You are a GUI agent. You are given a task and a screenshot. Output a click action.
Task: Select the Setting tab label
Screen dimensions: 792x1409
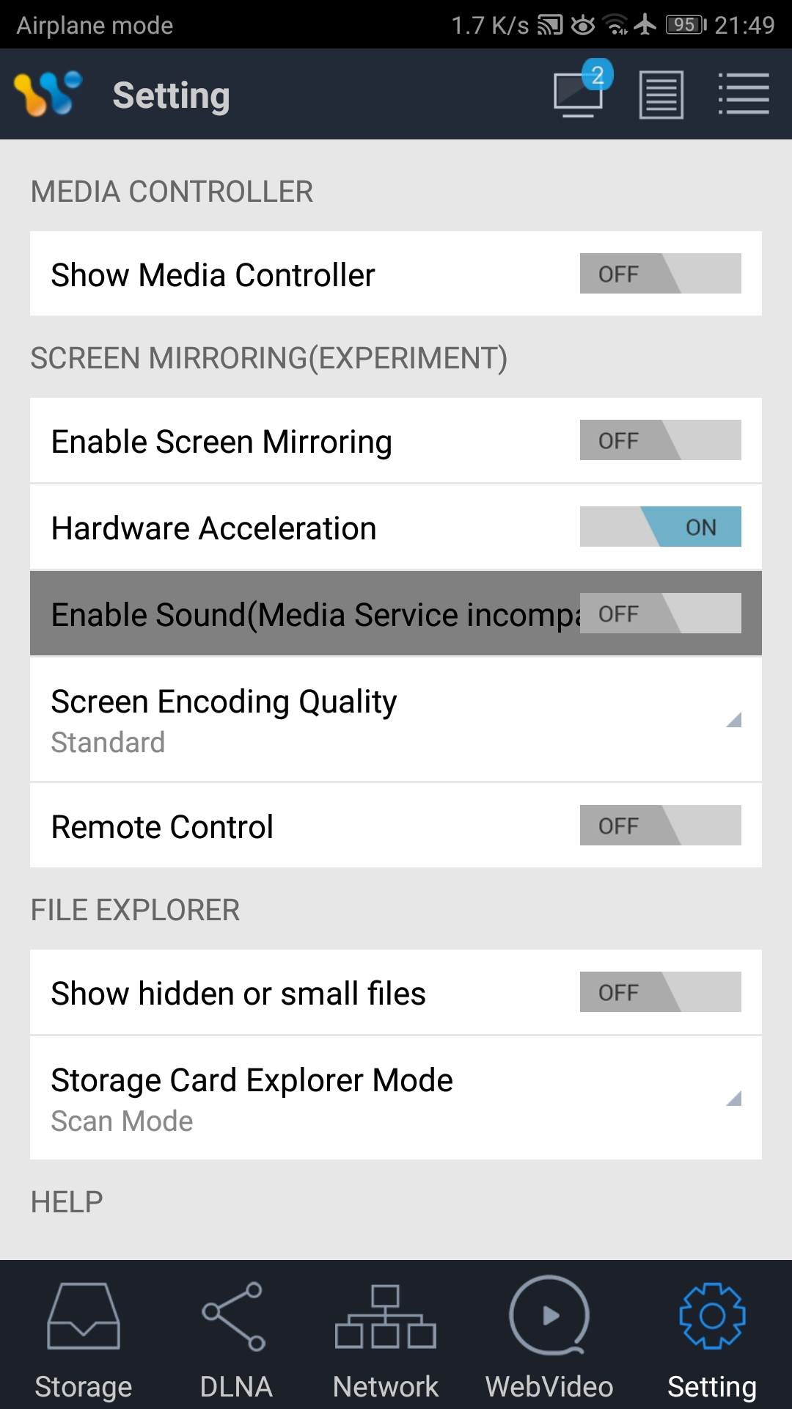pyautogui.click(x=711, y=1386)
